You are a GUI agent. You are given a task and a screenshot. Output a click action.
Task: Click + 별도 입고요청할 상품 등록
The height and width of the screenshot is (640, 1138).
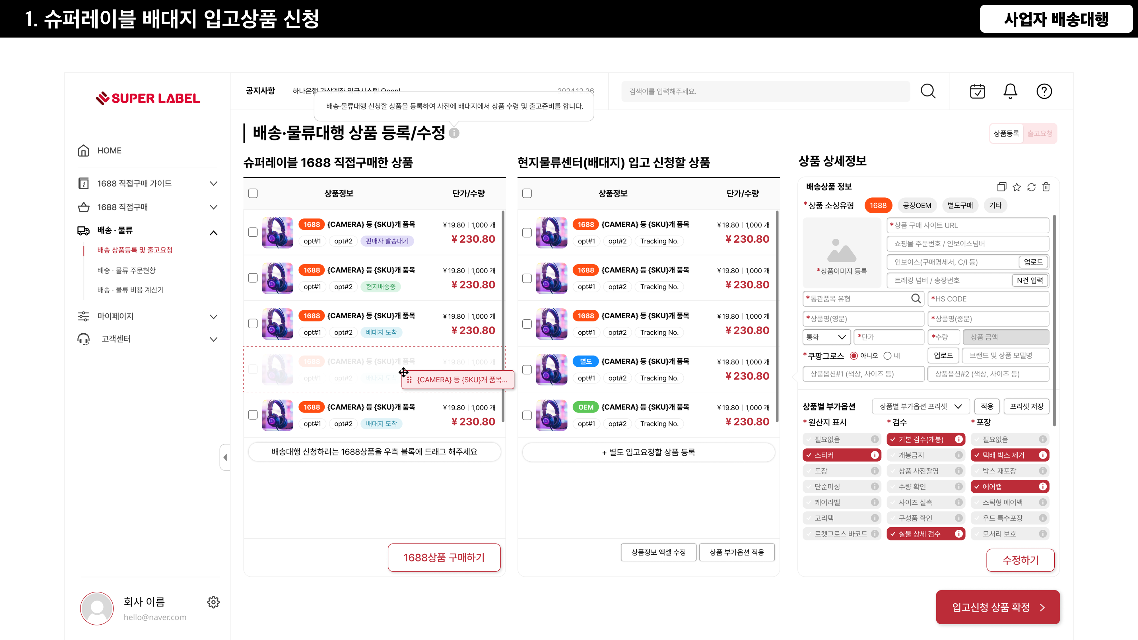649,452
